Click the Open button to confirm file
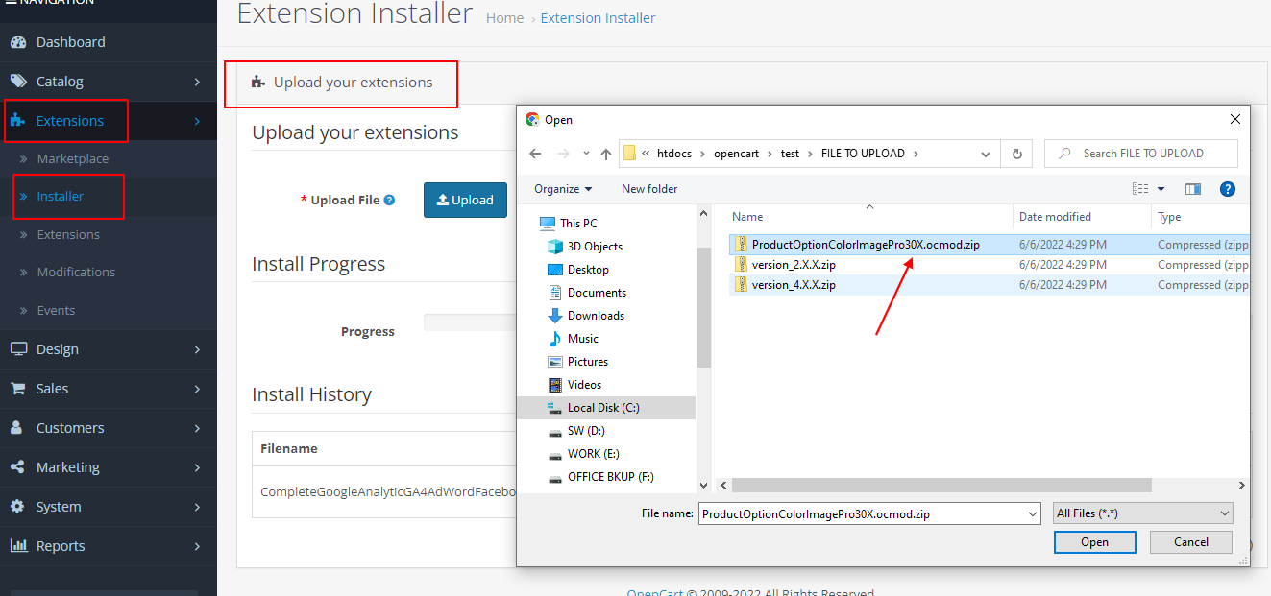Viewport: 1271px width, 596px height. [x=1094, y=542]
